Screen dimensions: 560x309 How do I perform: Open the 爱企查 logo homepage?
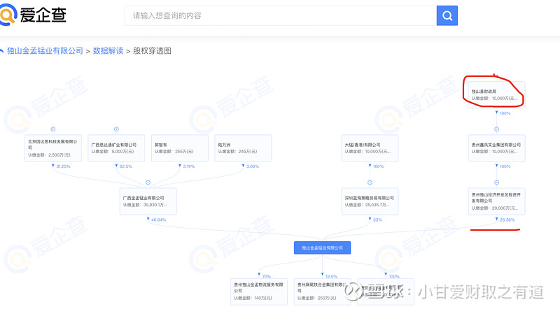pos(33,15)
